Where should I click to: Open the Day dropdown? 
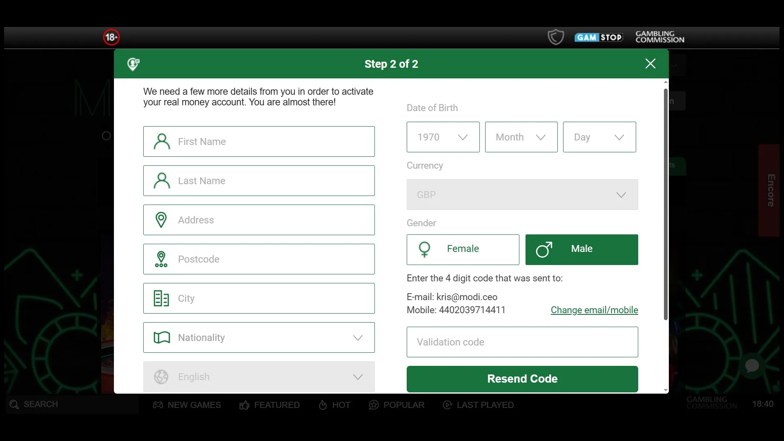(x=599, y=137)
